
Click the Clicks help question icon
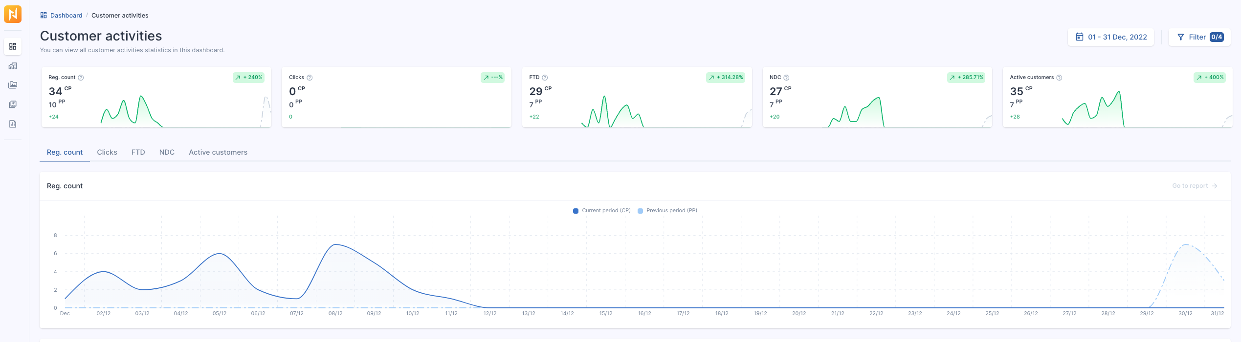point(310,78)
